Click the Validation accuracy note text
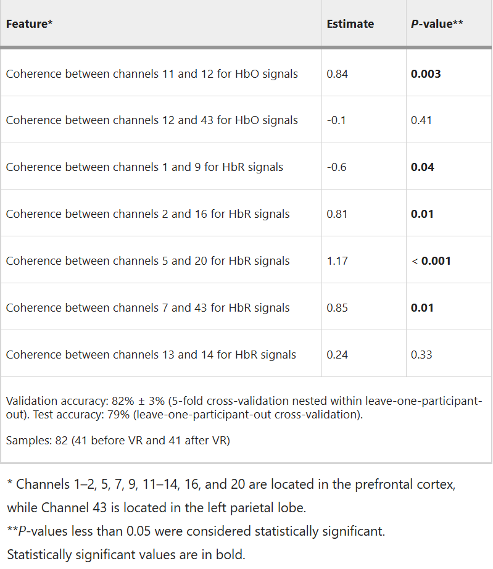493x569 pixels. point(244,407)
